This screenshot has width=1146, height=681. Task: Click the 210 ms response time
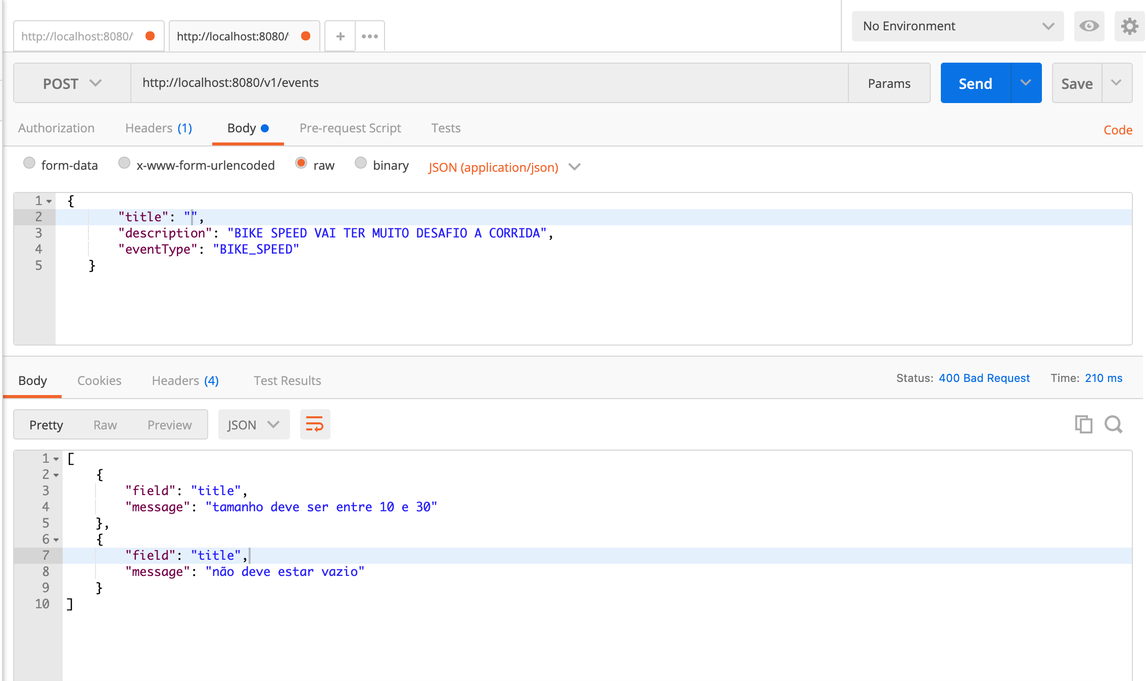pyautogui.click(x=1104, y=378)
